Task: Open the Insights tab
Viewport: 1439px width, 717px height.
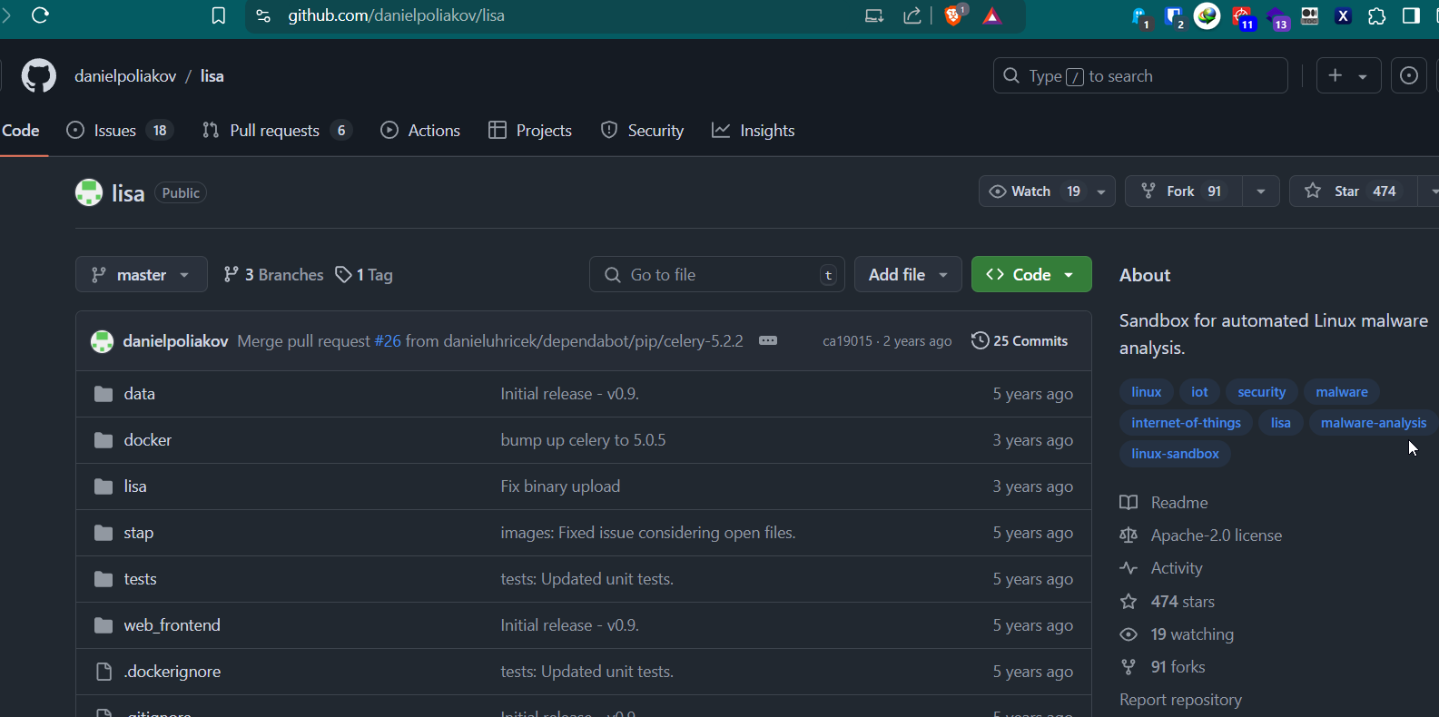Action: click(x=754, y=131)
